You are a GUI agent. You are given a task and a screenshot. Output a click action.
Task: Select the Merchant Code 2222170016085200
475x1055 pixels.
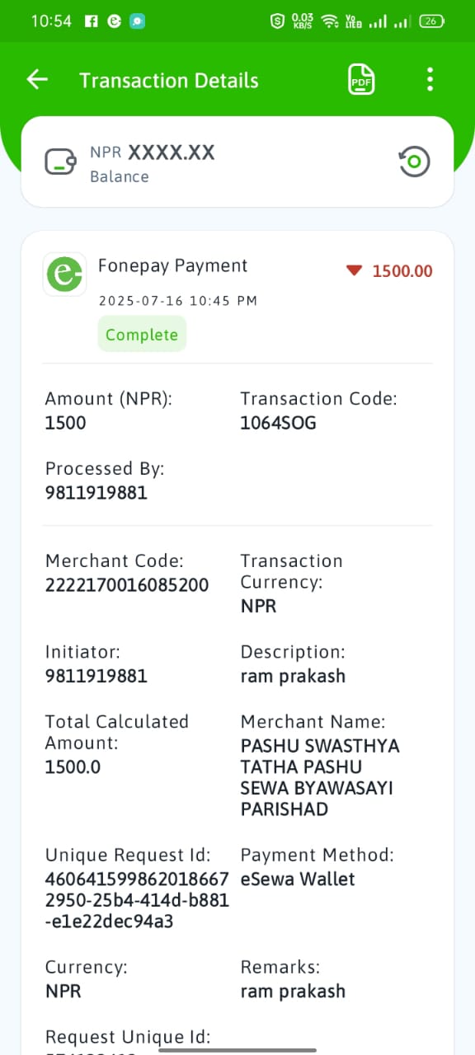[127, 585]
